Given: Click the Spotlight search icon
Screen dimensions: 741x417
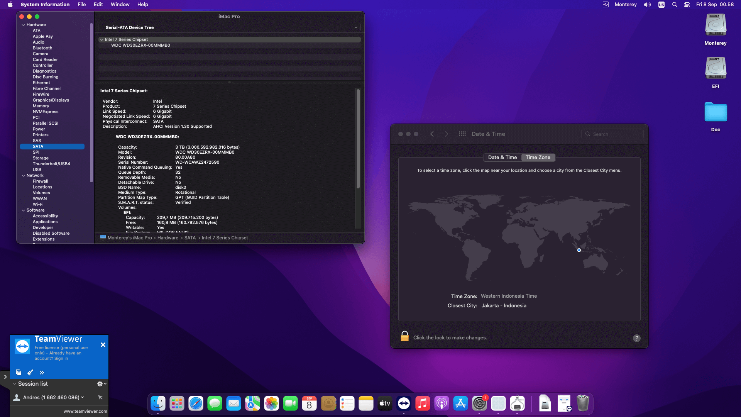Looking at the screenshot, I should tap(675, 5).
